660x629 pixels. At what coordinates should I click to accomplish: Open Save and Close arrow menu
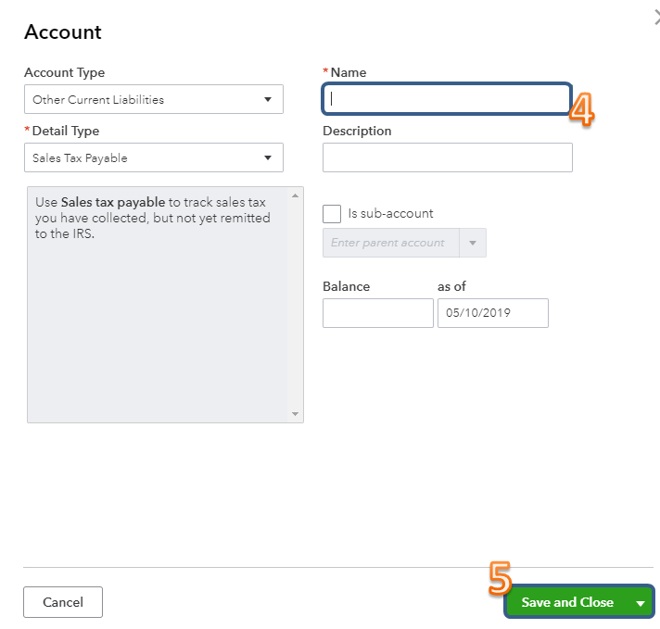coord(641,602)
